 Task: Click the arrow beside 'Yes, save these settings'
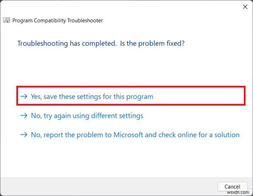24,96
